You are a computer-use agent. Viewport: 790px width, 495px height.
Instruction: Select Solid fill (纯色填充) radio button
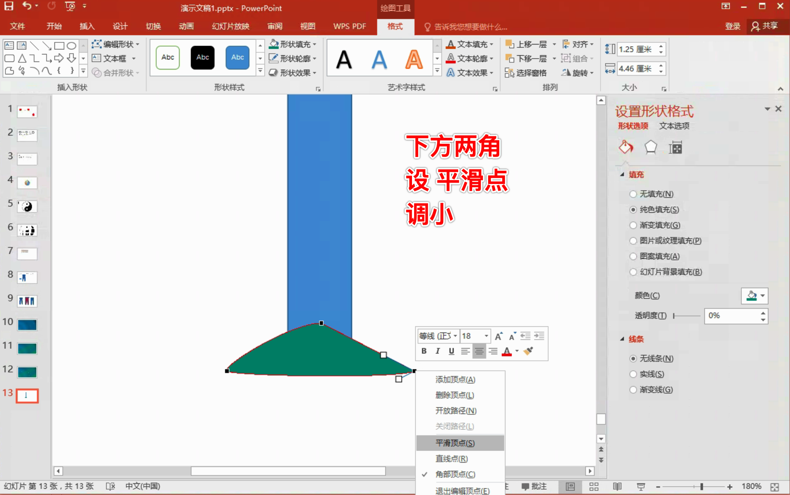pyautogui.click(x=633, y=210)
